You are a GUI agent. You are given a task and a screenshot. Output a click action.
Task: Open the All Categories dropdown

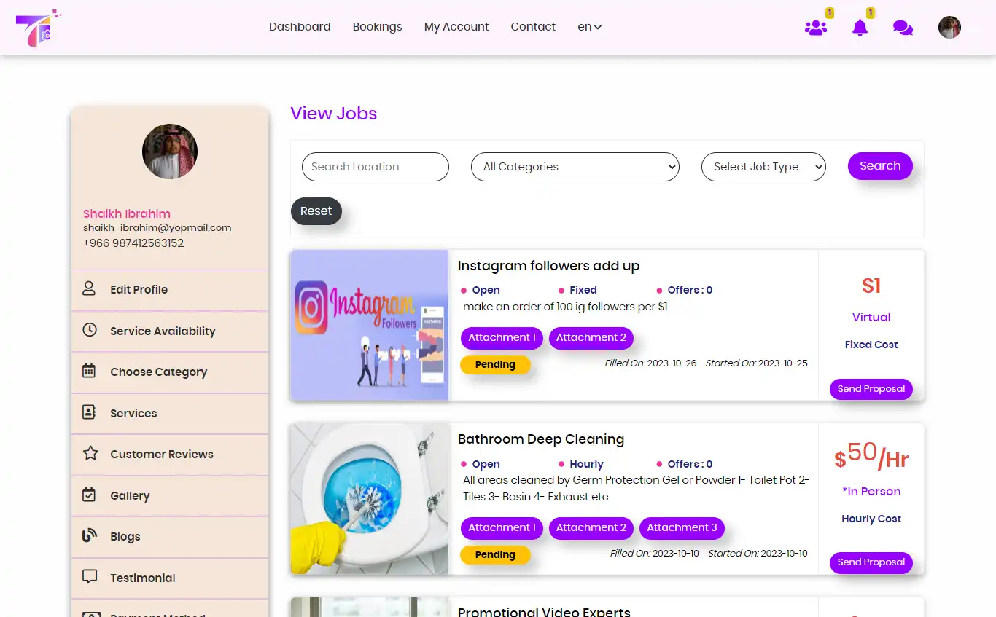click(575, 167)
